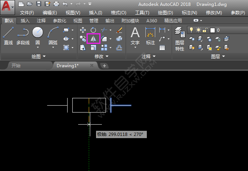Activate the Move tool

[x=83, y=30]
